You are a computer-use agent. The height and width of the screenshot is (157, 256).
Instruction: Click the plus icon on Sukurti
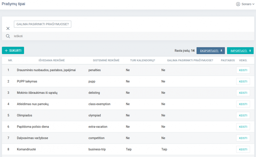[6, 50]
